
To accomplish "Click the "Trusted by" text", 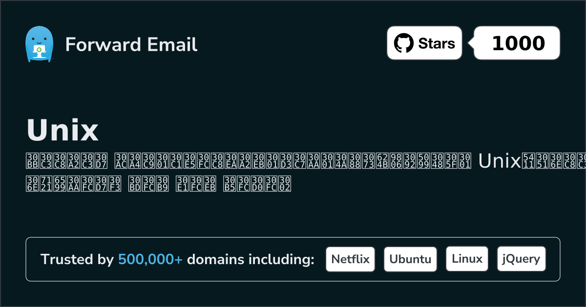I will click(77, 260).
